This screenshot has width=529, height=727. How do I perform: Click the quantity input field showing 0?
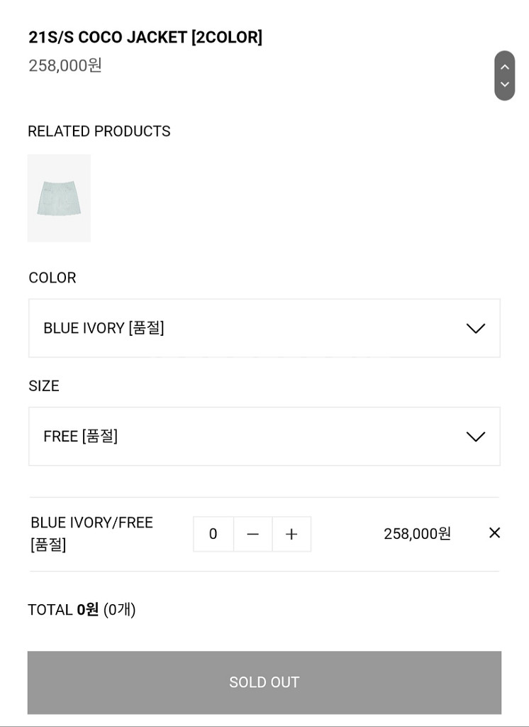pyautogui.click(x=213, y=534)
